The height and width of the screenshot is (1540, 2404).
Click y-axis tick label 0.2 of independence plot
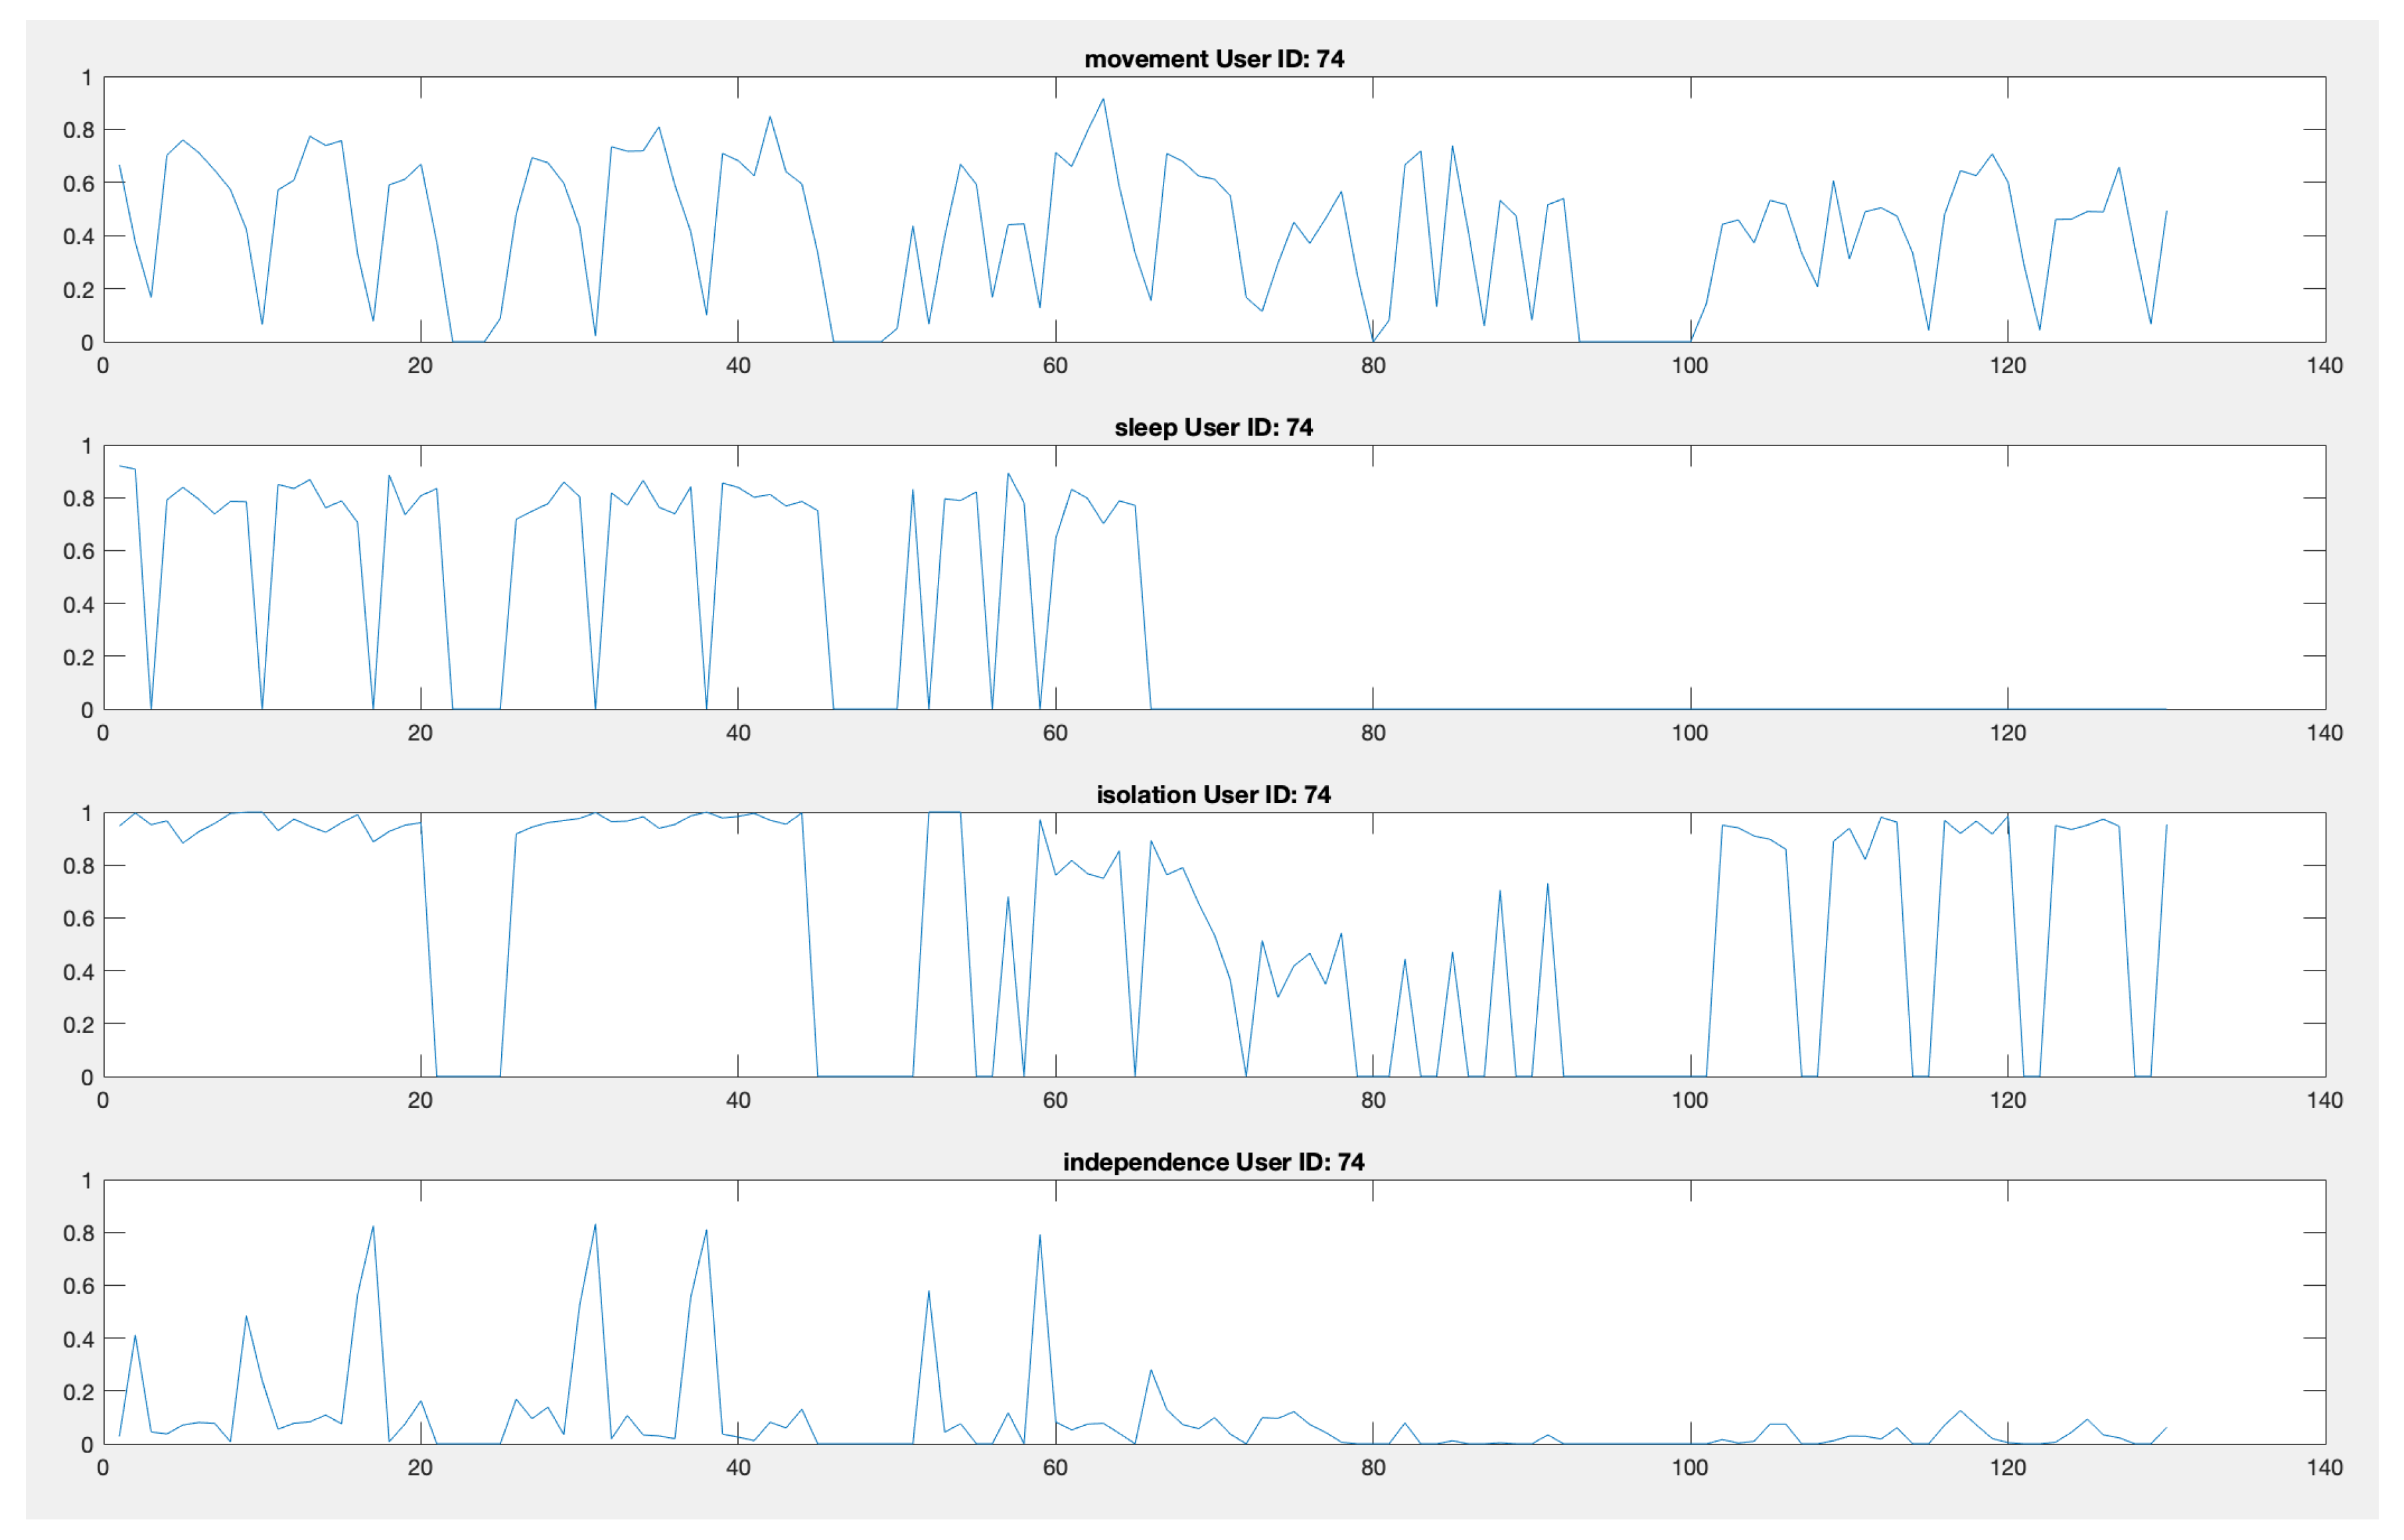pyautogui.click(x=79, y=1392)
